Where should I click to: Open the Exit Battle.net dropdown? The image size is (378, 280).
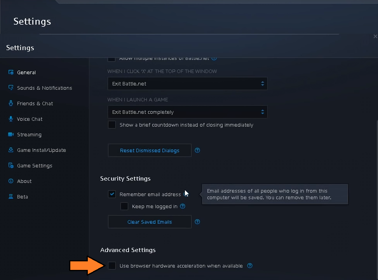[x=188, y=83]
